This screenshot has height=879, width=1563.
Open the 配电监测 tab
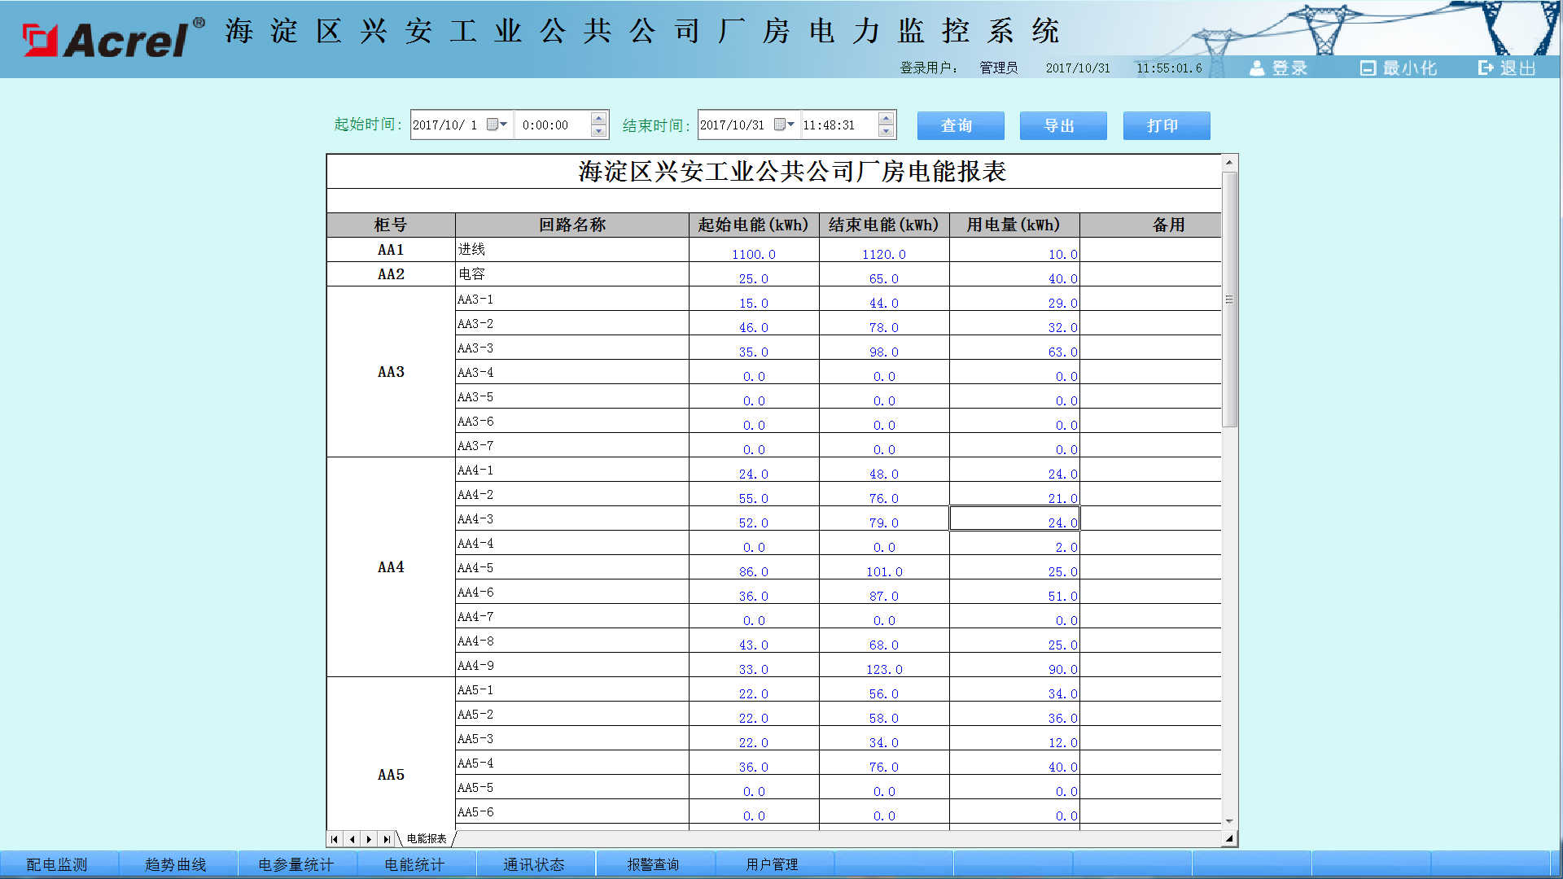(x=59, y=864)
